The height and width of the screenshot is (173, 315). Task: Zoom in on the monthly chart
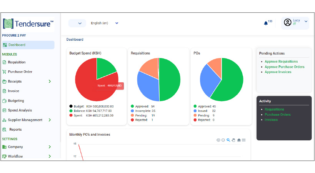[x=218, y=140]
